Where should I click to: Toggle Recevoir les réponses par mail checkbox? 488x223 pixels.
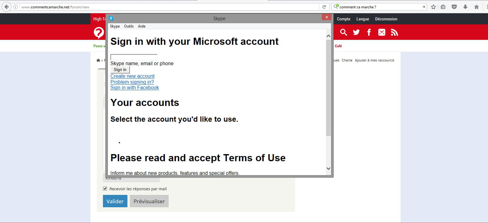105,188
